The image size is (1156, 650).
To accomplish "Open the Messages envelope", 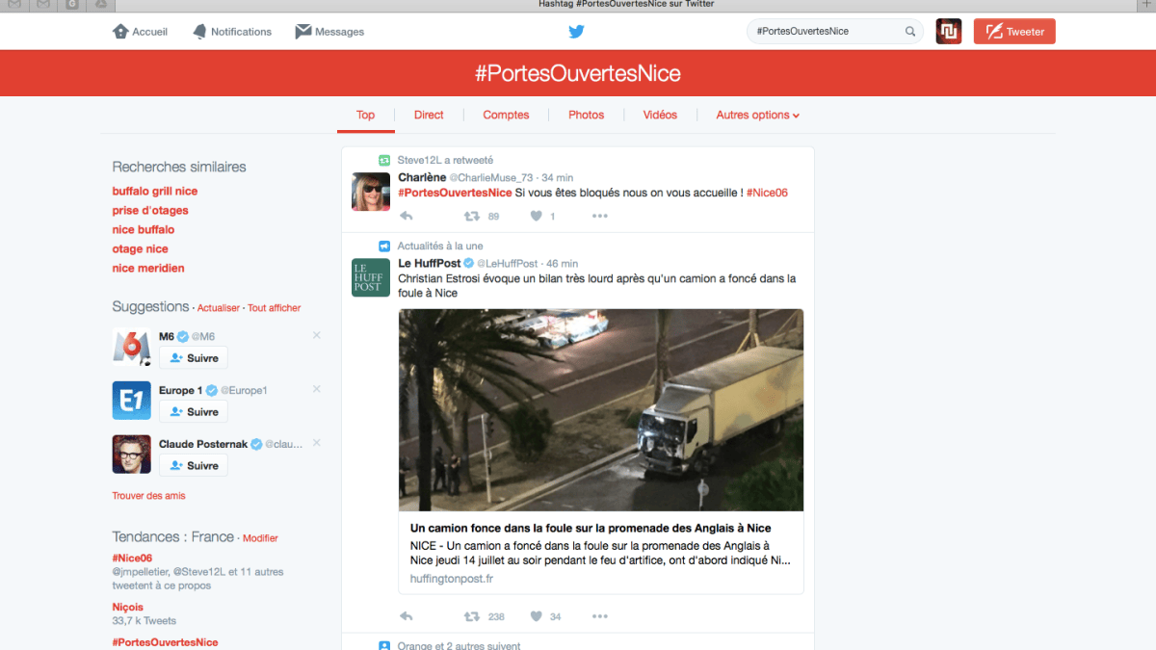I will 329,32.
